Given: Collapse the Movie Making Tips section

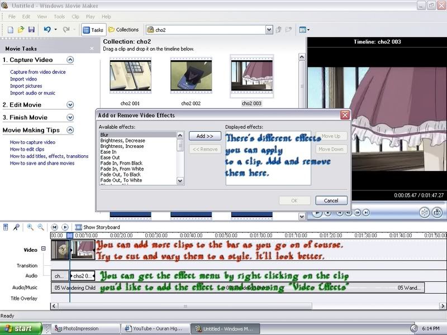Looking at the screenshot, I should (70, 130).
